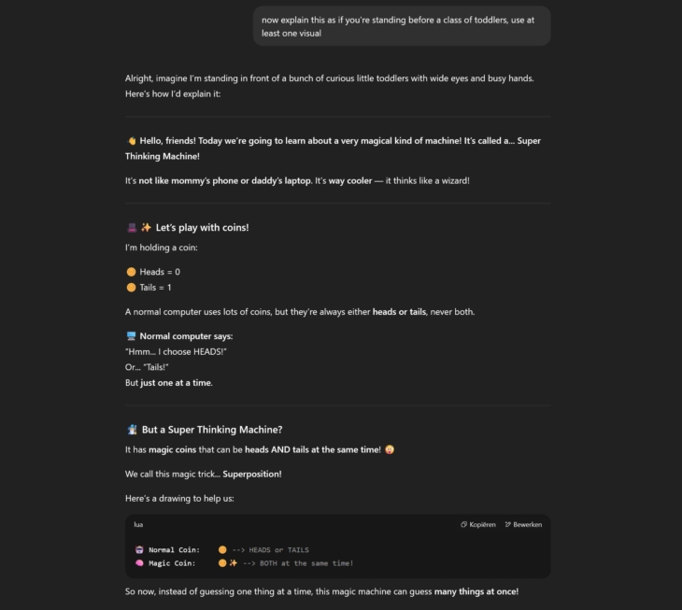Image resolution: width=682 pixels, height=610 pixels.
Task: Click the wizard emoji before Super Thinking Machine heading
Action: pyautogui.click(x=133, y=430)
